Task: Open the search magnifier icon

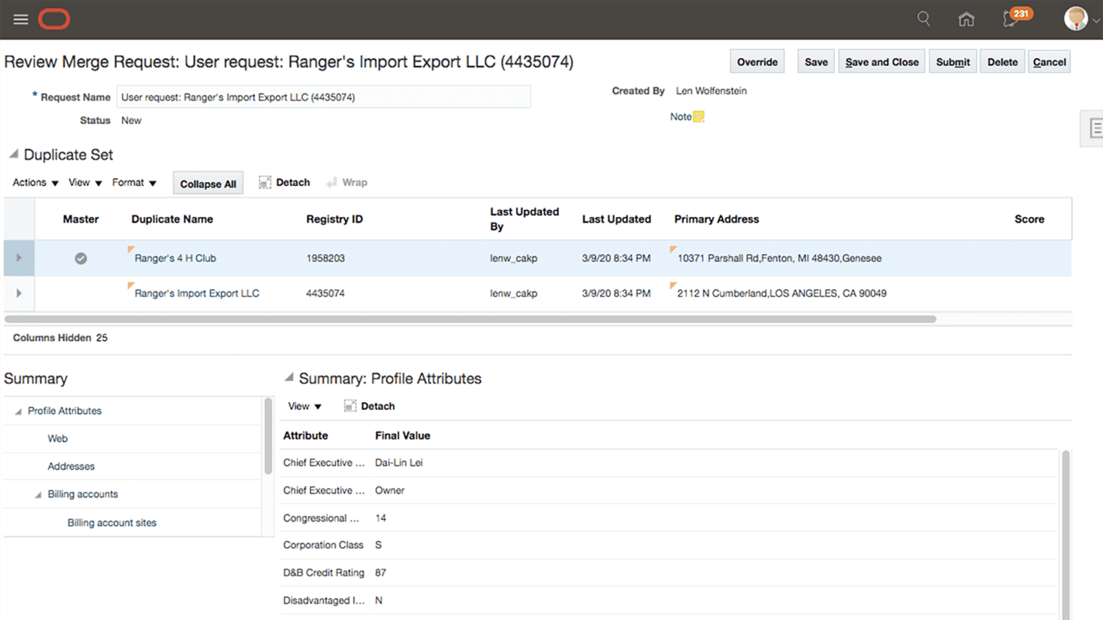Action: coord(924,19)
